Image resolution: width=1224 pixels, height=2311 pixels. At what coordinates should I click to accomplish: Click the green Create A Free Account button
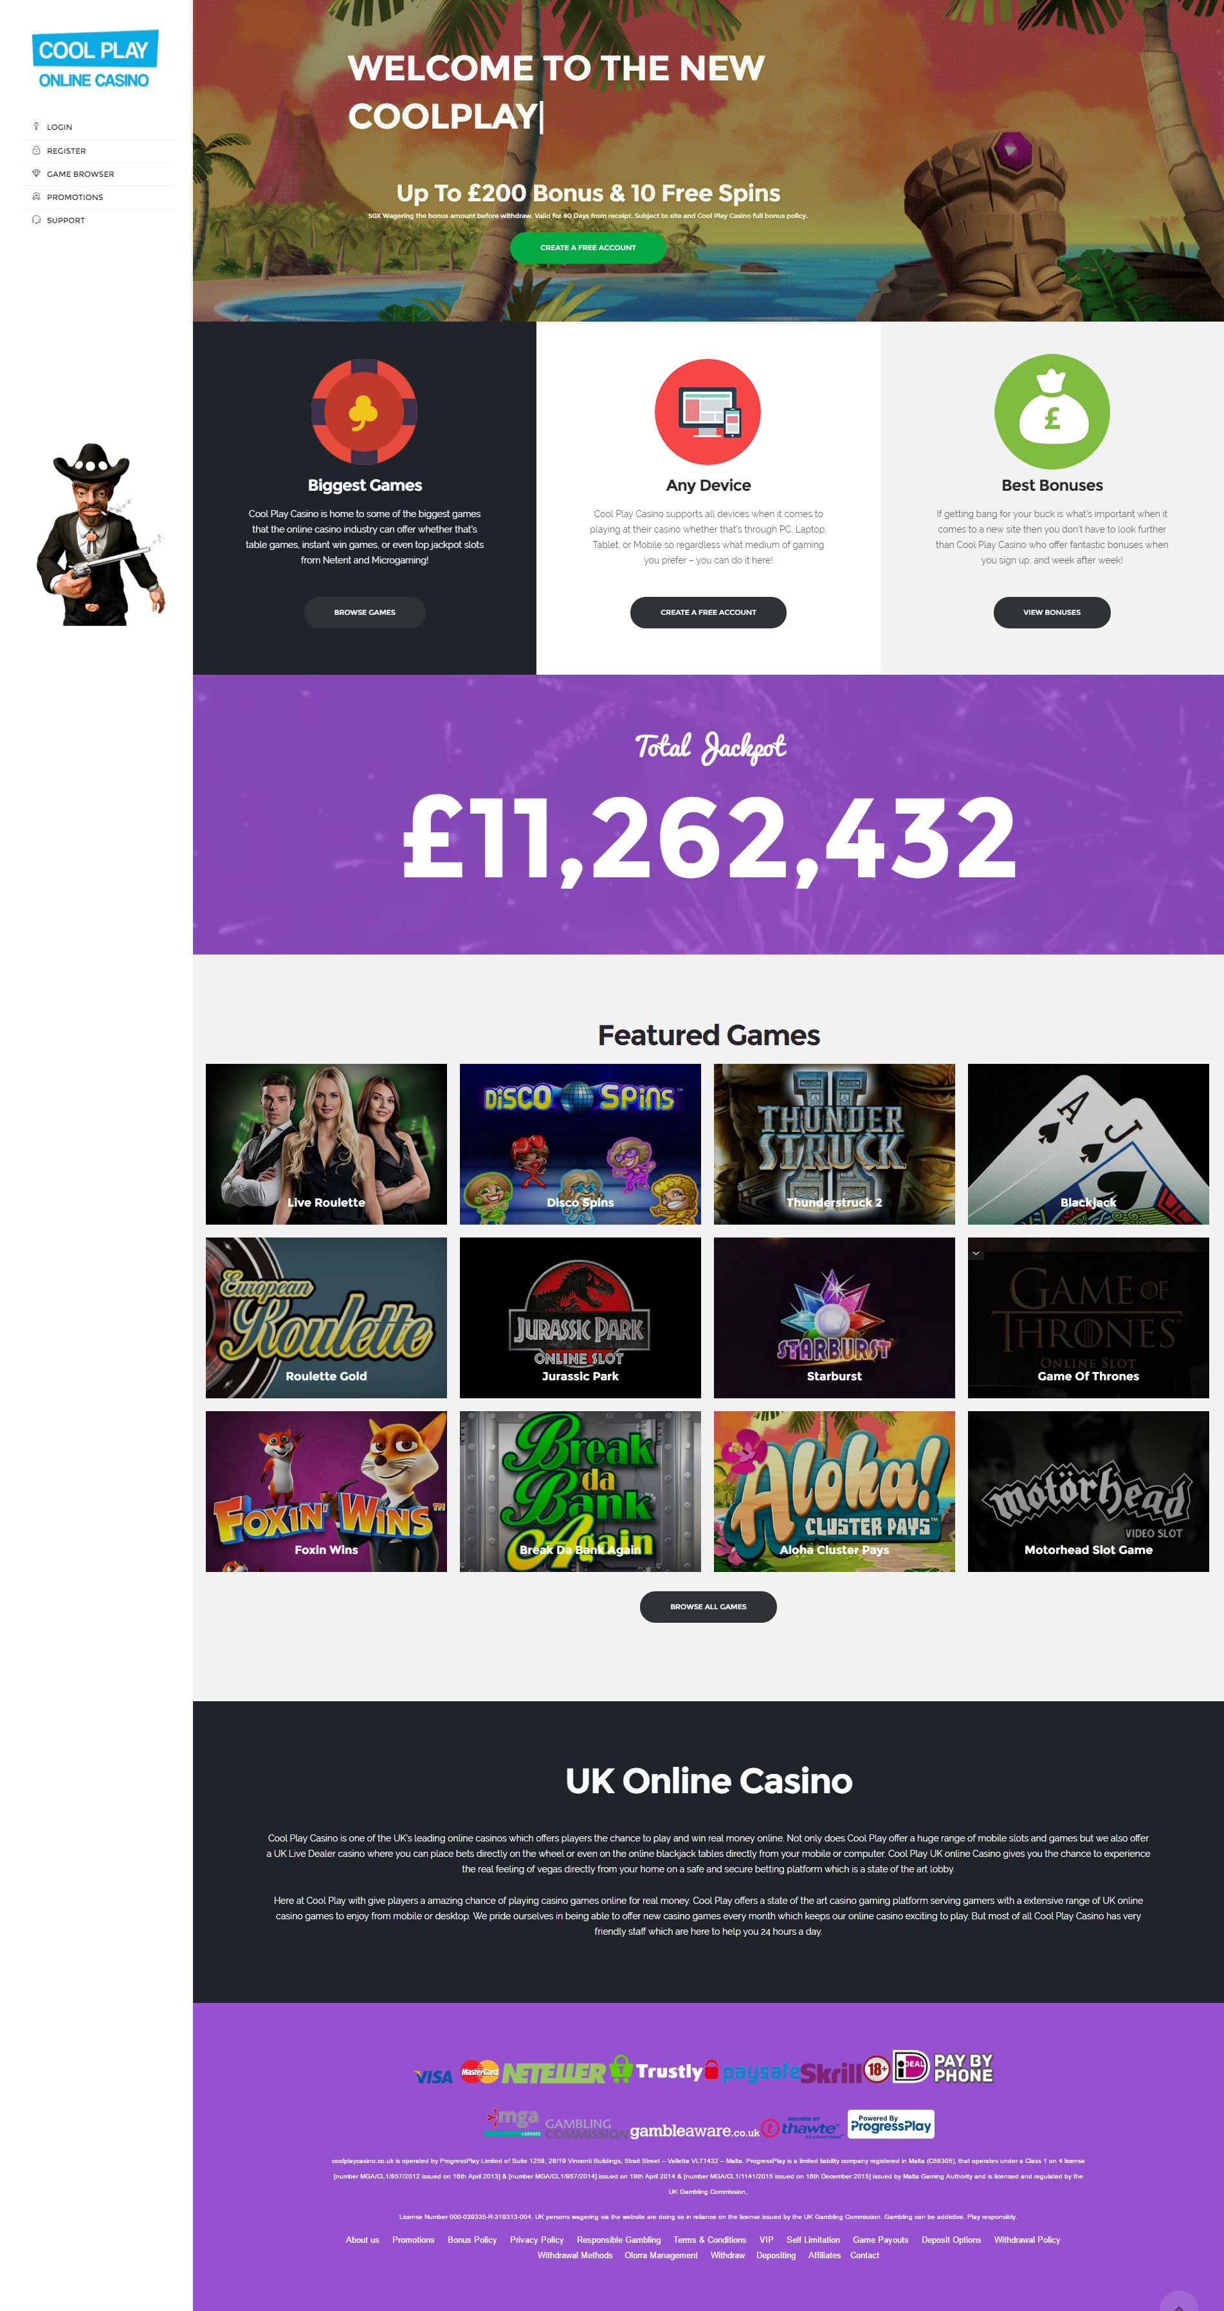[x=588, y=248]
